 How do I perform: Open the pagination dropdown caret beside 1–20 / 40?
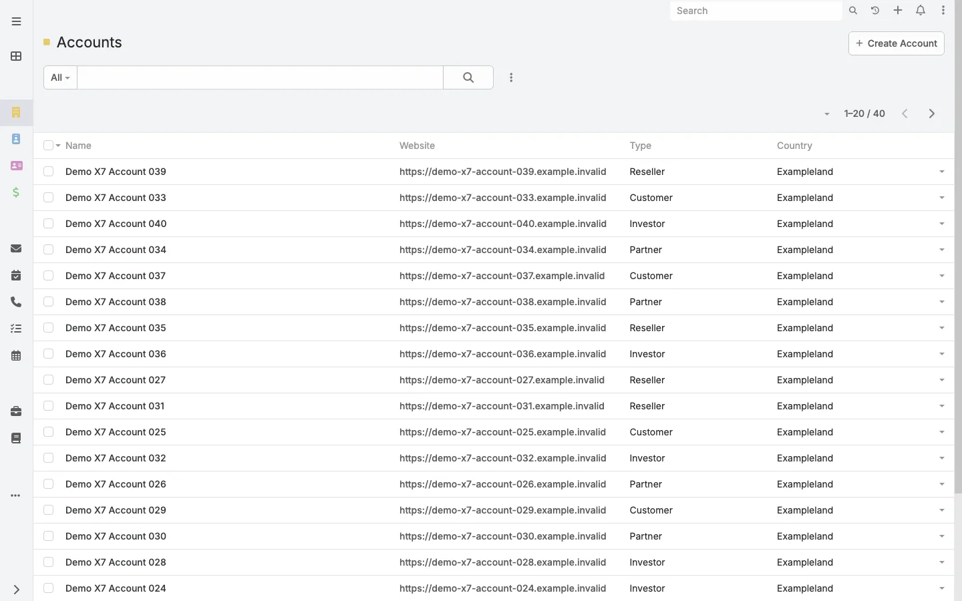point(827,114)
